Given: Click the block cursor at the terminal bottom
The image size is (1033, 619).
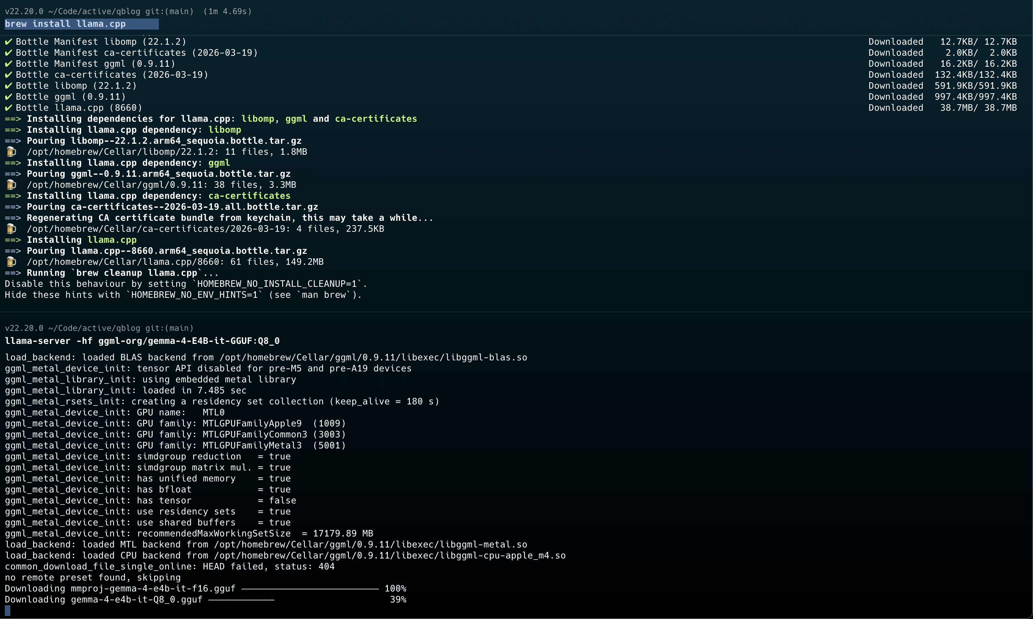Looking at the screenshot, I should pyautogui.click(x=8, y=611).
